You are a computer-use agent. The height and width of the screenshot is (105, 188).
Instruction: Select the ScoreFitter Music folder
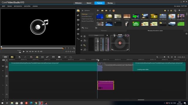click(x=87, y=16)
